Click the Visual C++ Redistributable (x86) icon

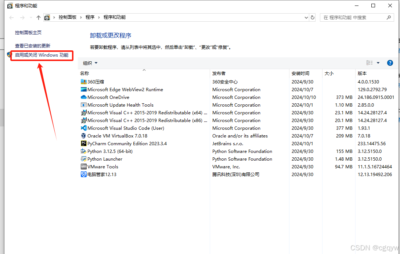tap(83, 120)
